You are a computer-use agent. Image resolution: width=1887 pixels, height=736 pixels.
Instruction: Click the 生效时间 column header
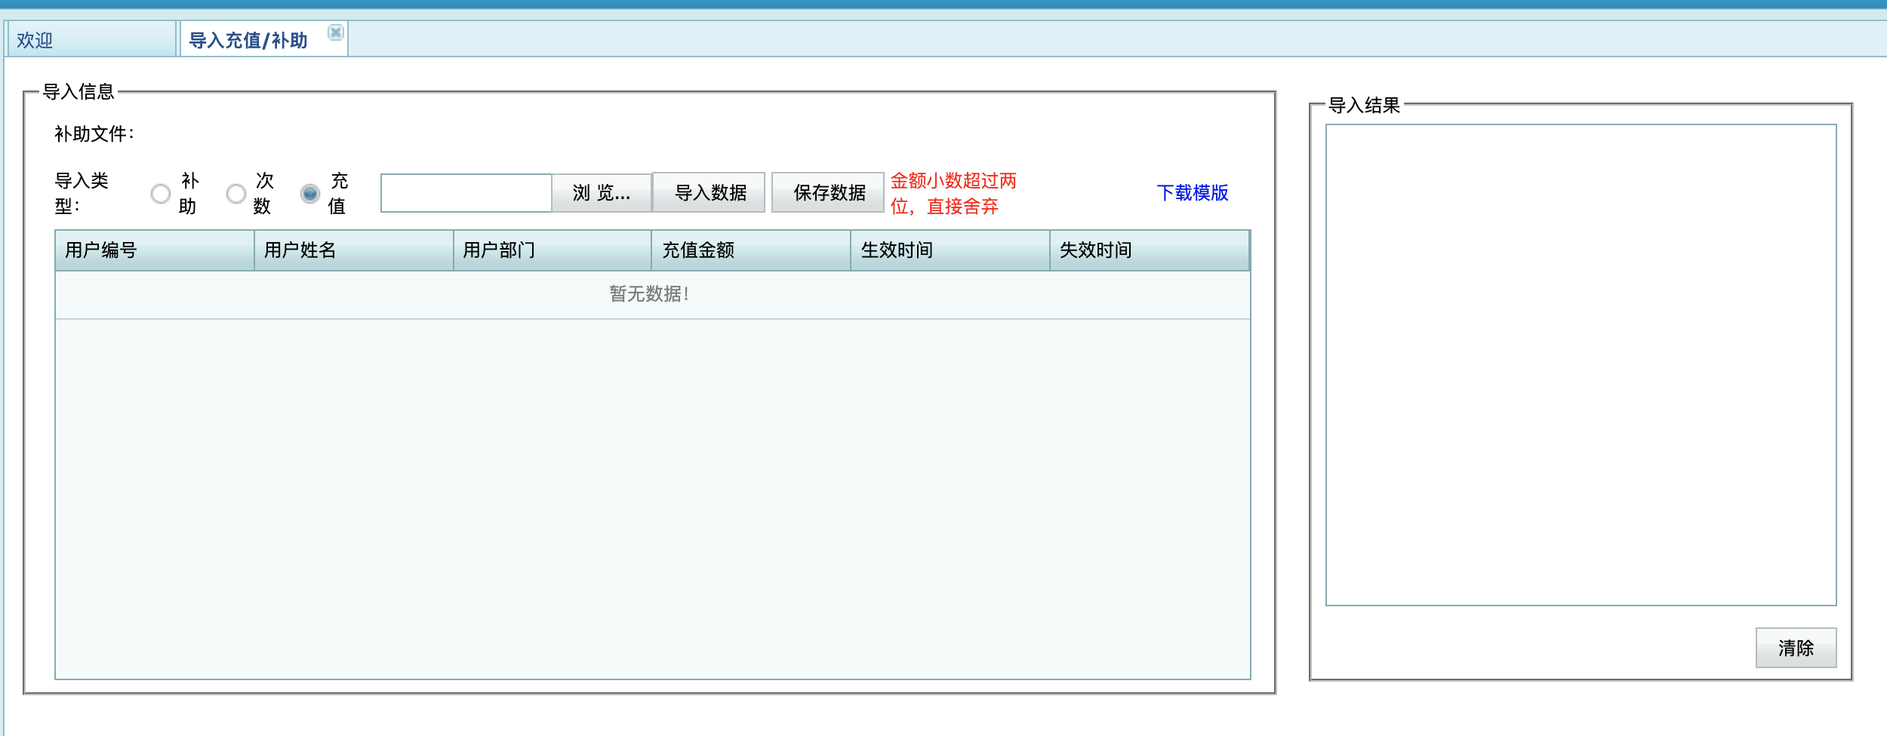(x=951, y=250)
